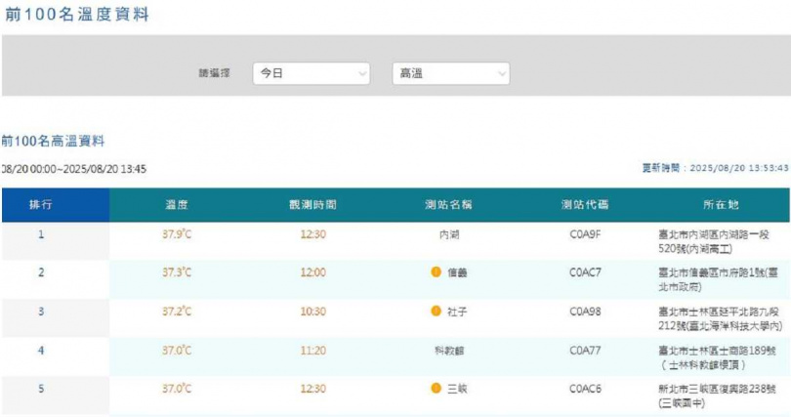Open the 內湖 station link

tap(449, 234)
